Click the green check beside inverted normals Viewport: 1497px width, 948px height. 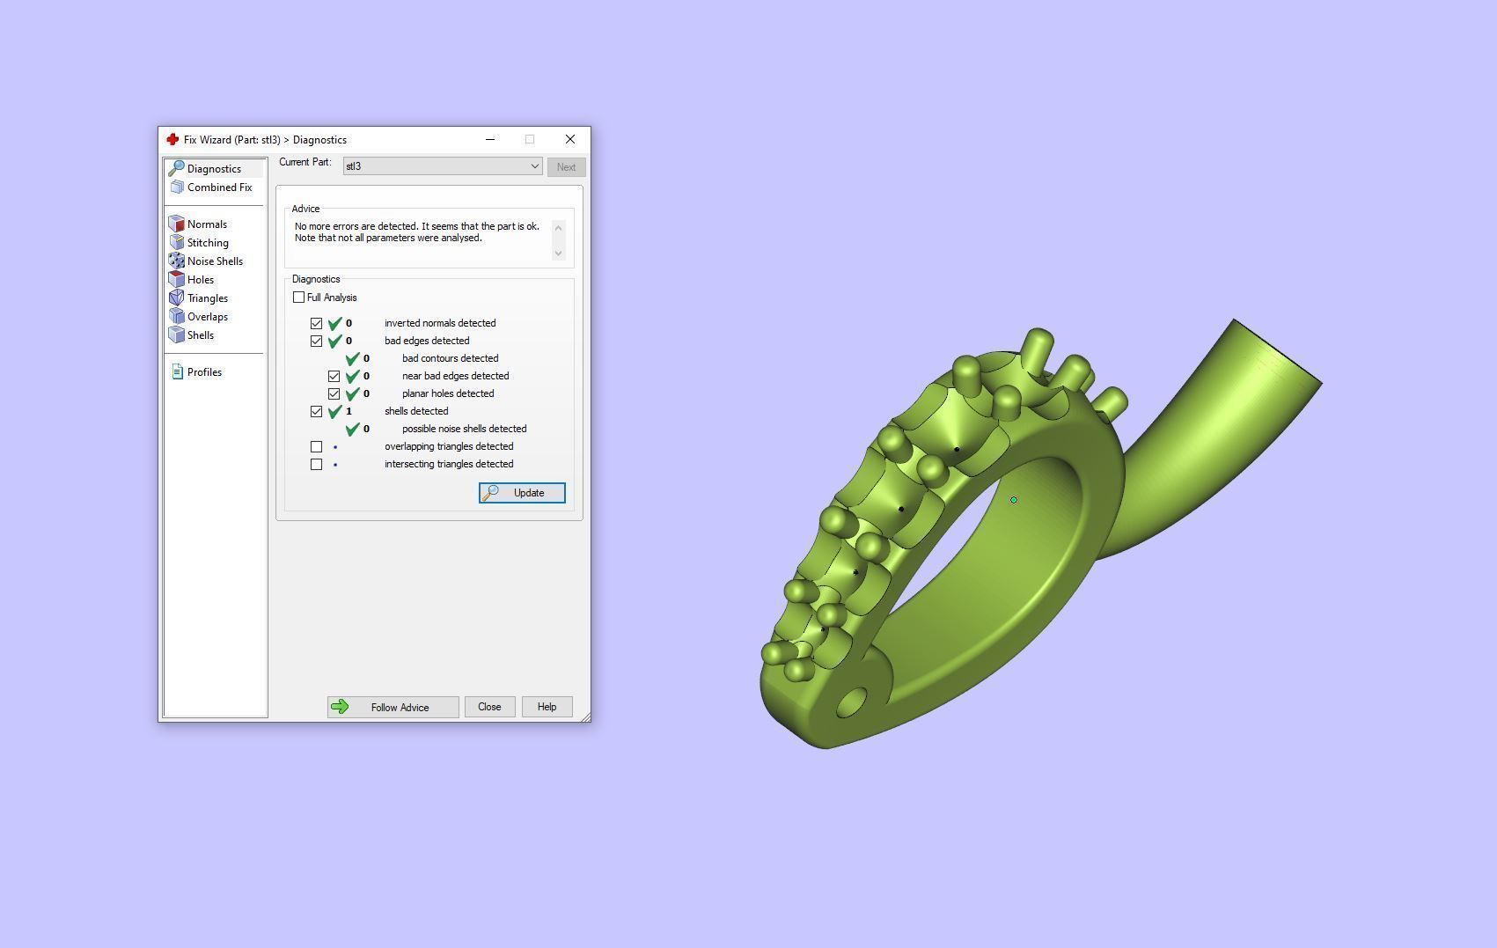334,323
